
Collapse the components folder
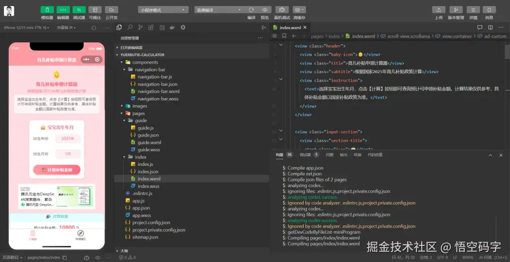145,62
